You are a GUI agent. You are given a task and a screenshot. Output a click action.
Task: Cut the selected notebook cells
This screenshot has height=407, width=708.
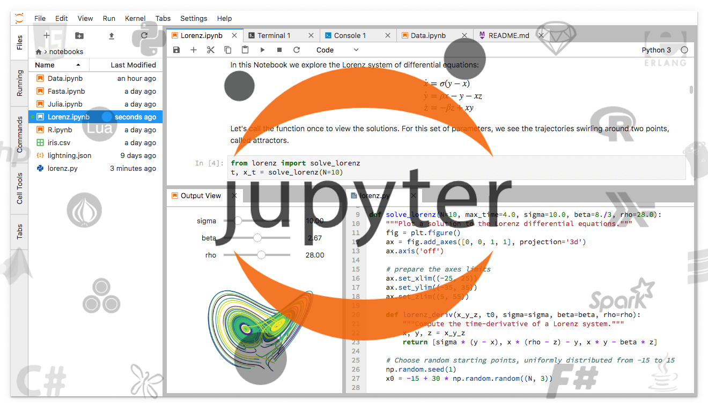pos(210,49)
